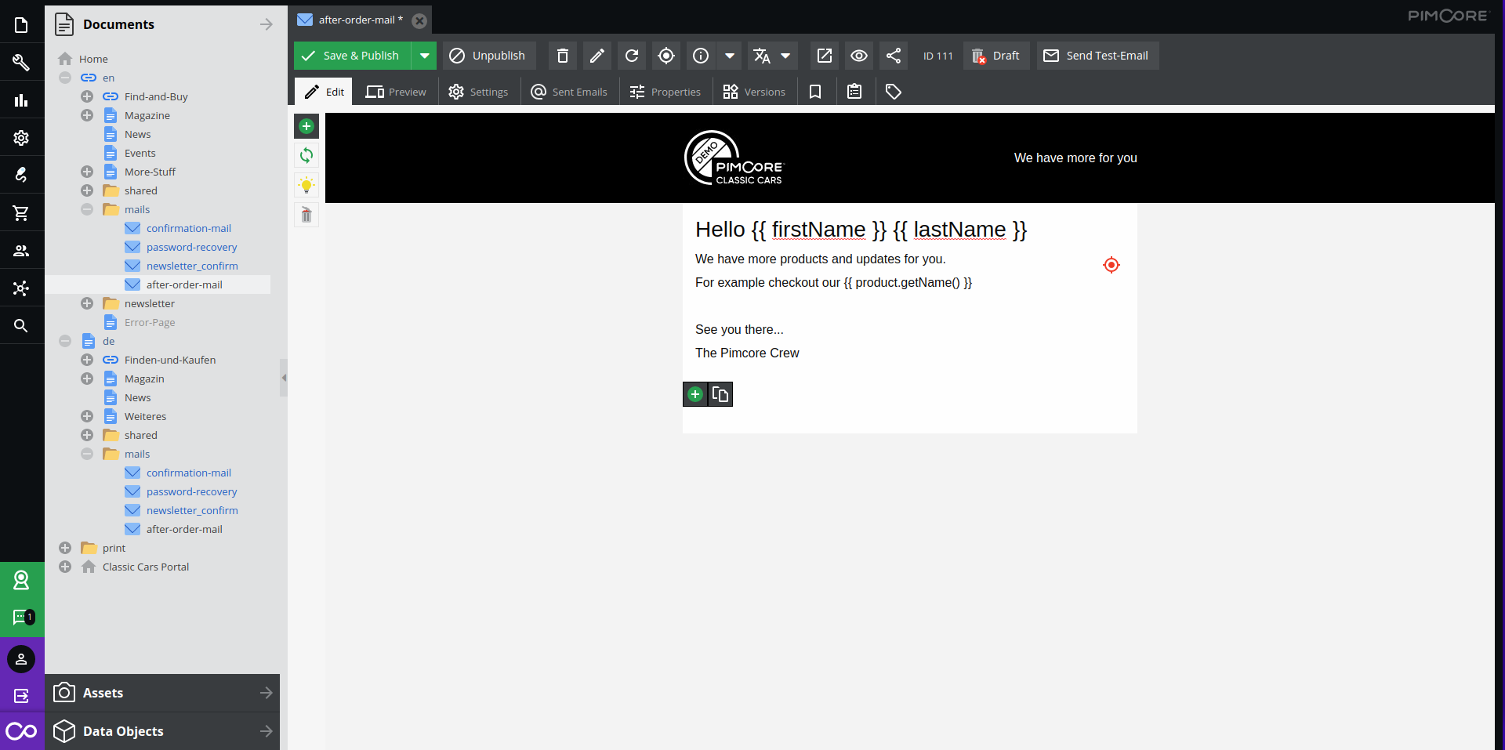Viewport: 1505px width, 750px height.
Task: Open the Sent Emails tab
Action: click(x=569, y=92)
